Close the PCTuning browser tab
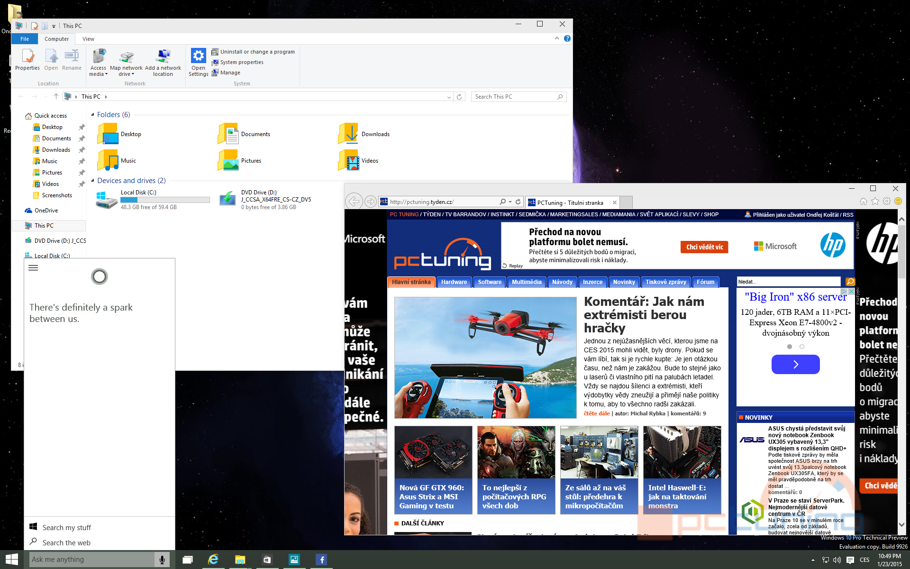 click(x=615, y=202)
